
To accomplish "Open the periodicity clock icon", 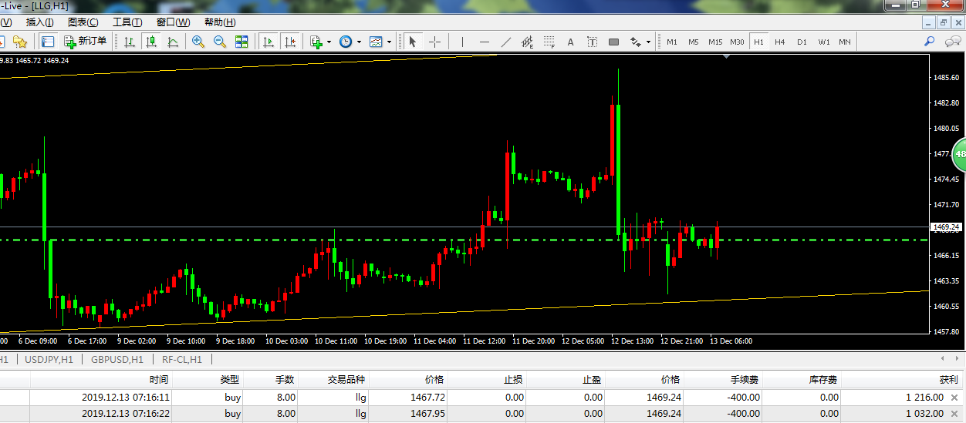I will tap(346, 42).
